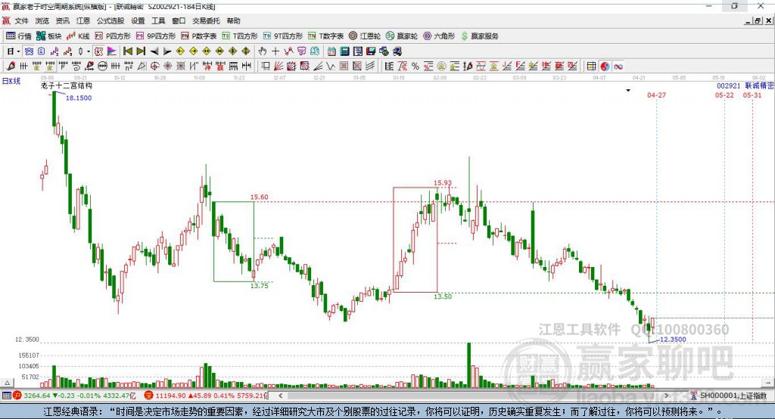775x419 pixels.
Task: Click the scroll-up triangle beside volume panel
Action: 7,383
